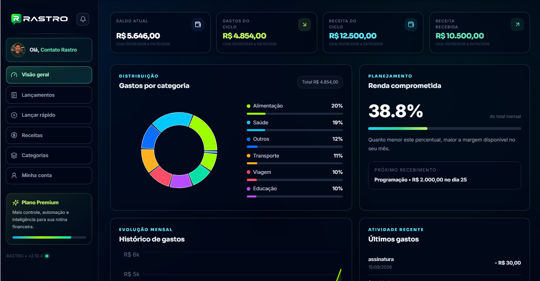Image resolution: width=540 pixels, height=281 pixels.
Task: Click the gauge icon beside Visão geral
Action: tap(14, 75)
